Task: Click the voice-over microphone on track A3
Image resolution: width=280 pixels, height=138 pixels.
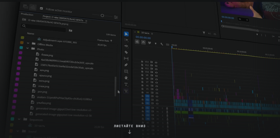Action: click(167, 115)
